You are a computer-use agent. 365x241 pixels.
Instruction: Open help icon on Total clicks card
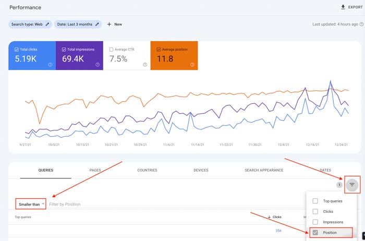50,65
